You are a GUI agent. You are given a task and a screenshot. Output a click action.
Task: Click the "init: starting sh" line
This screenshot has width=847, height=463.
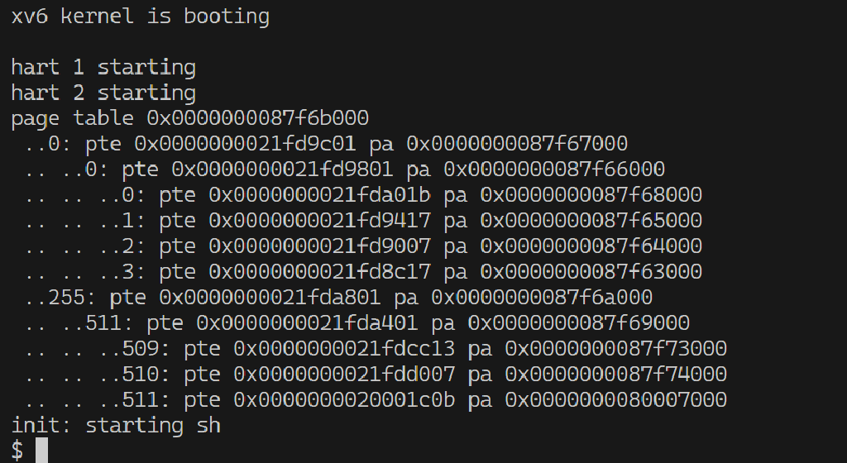(x=116, y=426)
